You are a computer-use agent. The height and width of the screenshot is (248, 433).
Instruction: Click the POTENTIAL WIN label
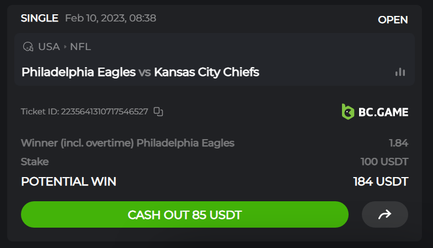click(68, 181)
